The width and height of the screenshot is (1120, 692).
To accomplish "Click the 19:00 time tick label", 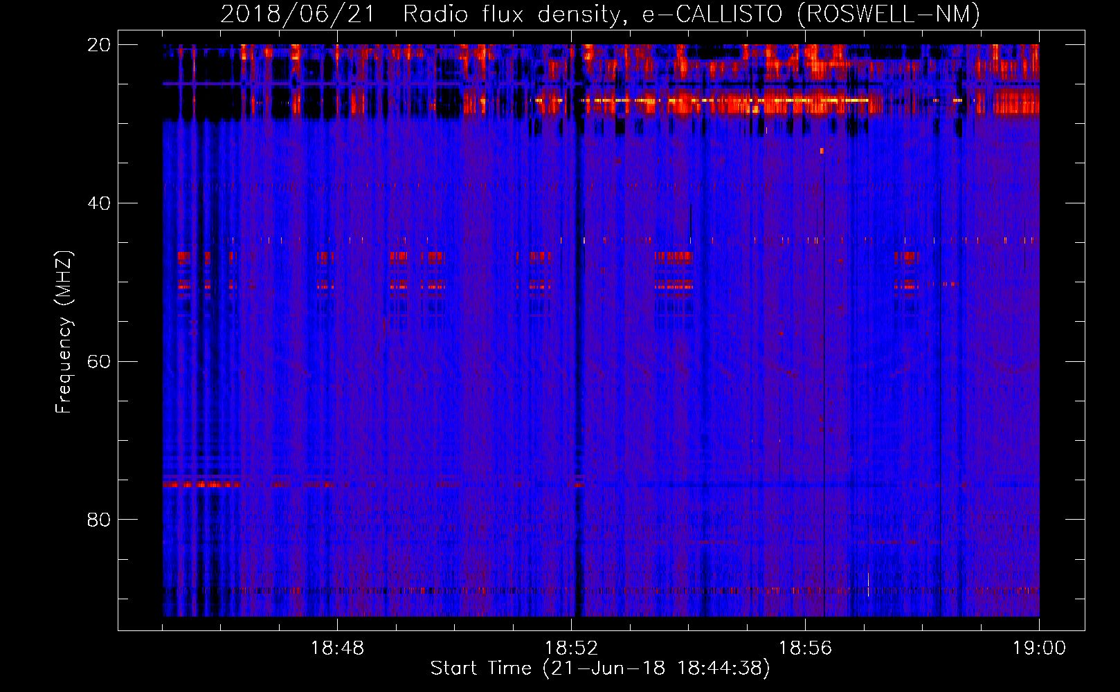I will click(x=1039, y=648).
